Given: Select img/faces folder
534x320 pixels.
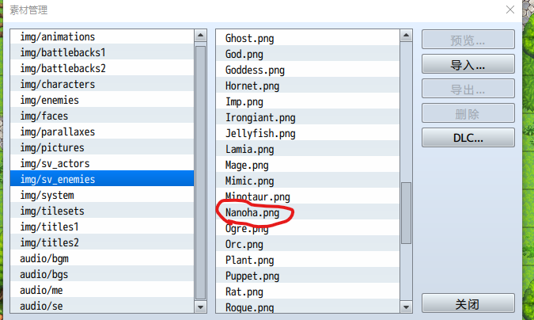Looking at the screenshot, I should (102, 116).
